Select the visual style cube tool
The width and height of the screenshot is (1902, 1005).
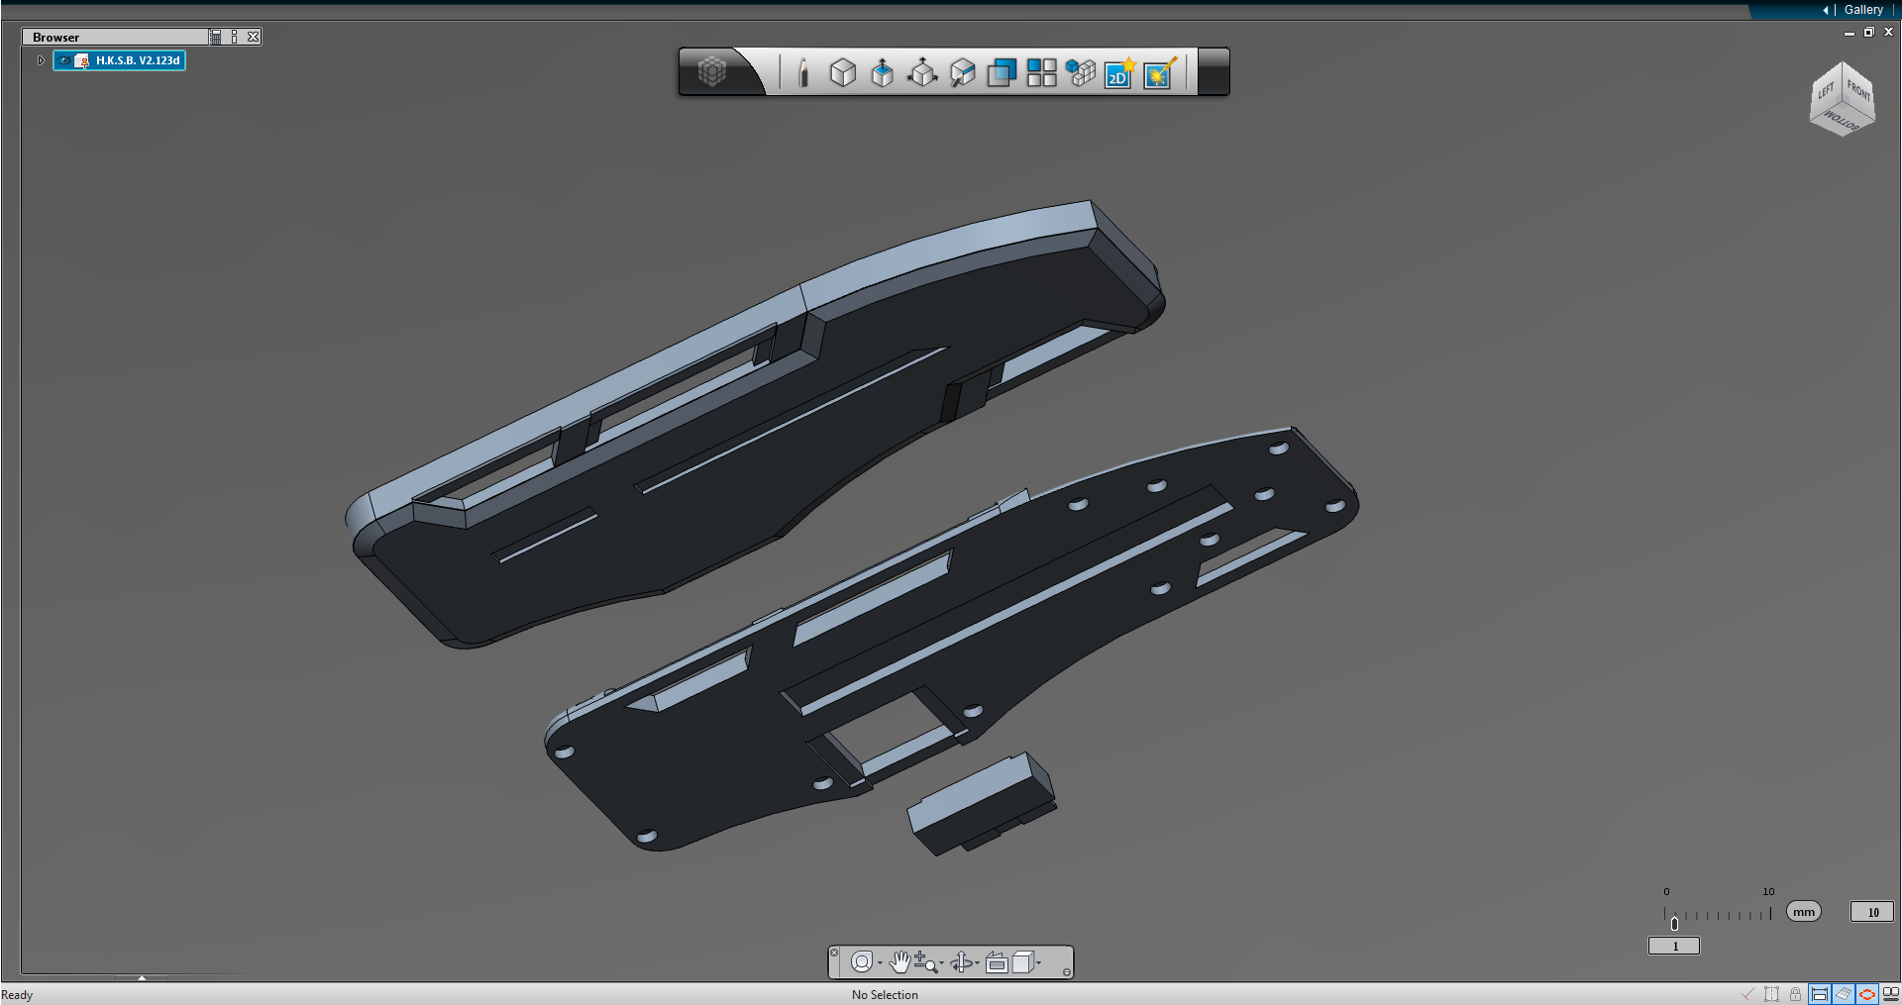[x=1023, y=962]
